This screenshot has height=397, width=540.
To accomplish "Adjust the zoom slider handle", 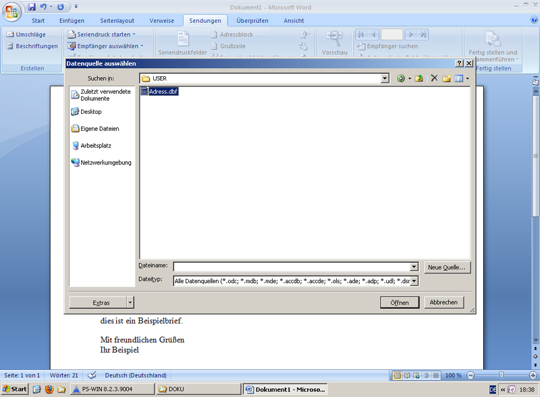I will point(502,375).
